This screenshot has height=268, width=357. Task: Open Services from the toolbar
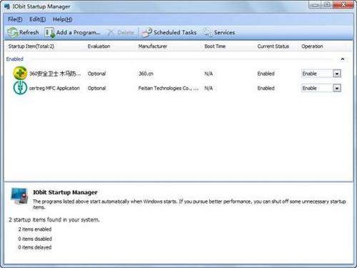tap(219, 32)
